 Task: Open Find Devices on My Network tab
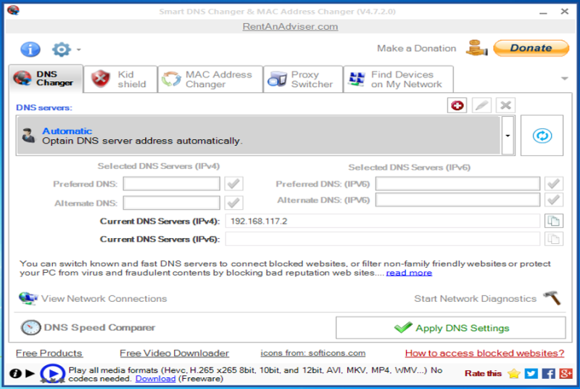pyautogui.click(x=398, y=79)
